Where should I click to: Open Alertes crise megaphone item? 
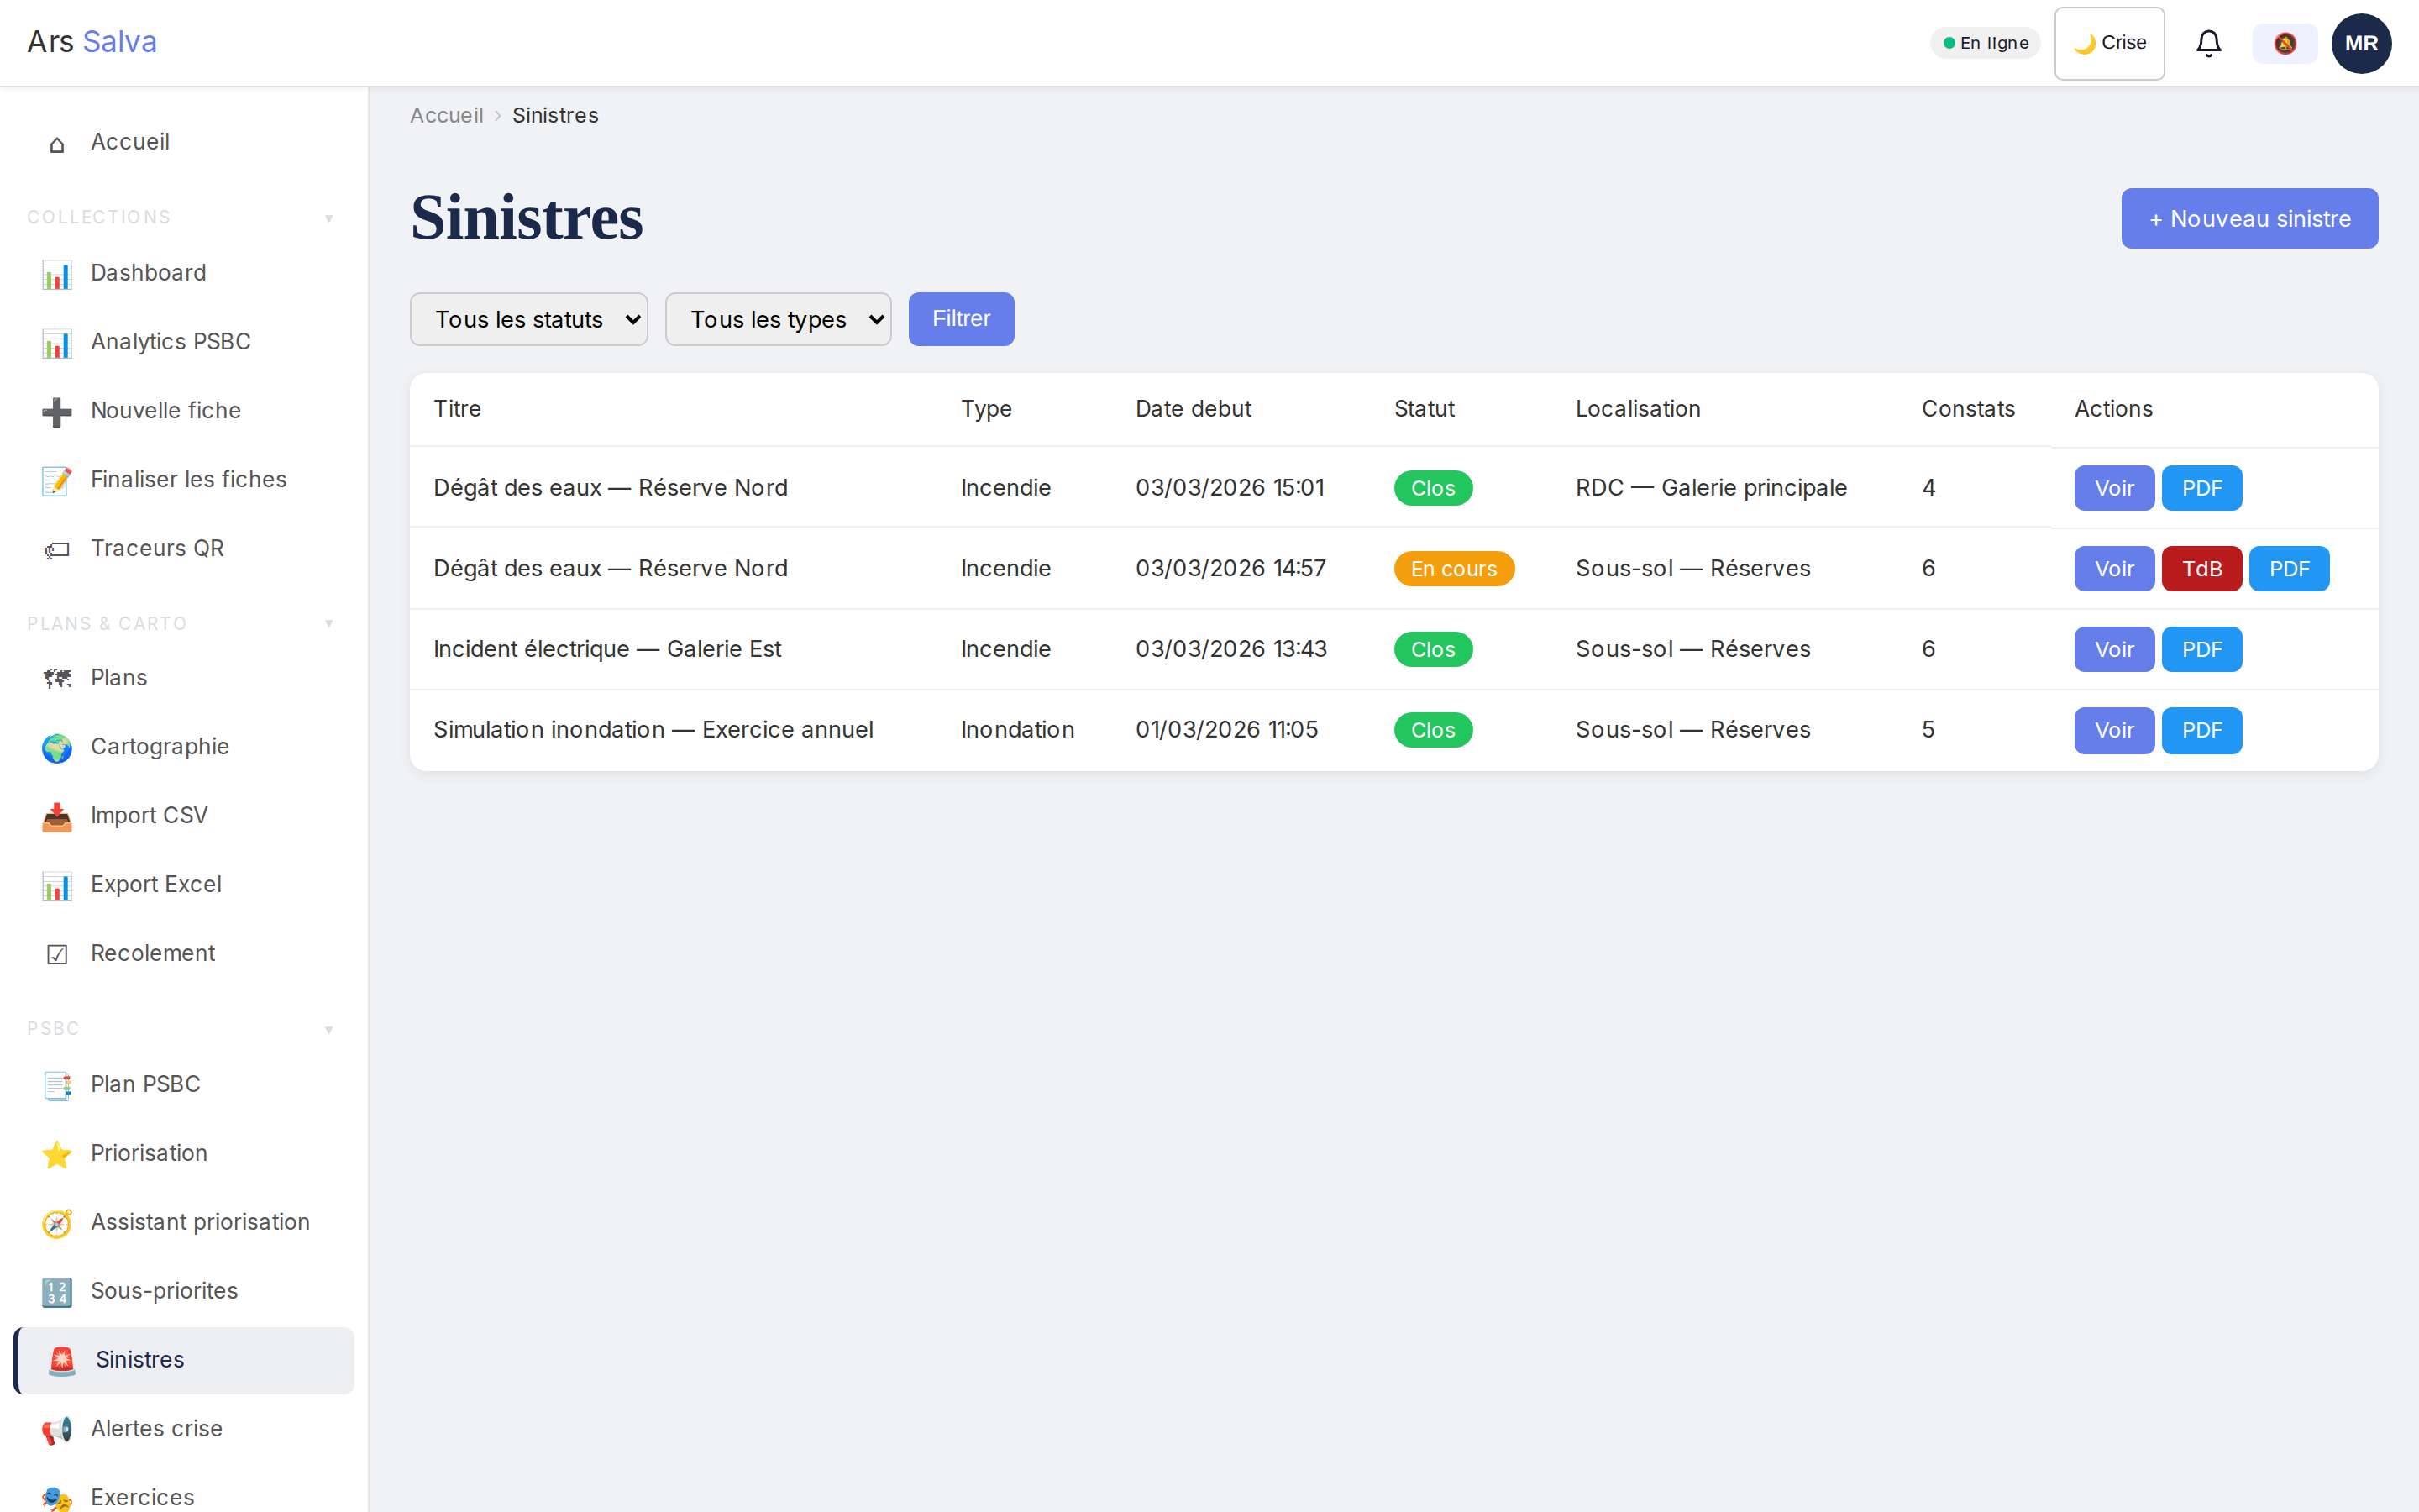click(x=155, y=1429)
